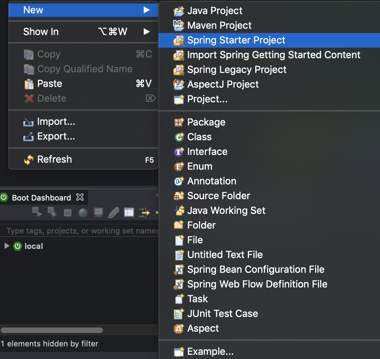Click the console monitor icon in Boot Dashboard
This screenshot has height=359, width=380.
tap(99, 212)
